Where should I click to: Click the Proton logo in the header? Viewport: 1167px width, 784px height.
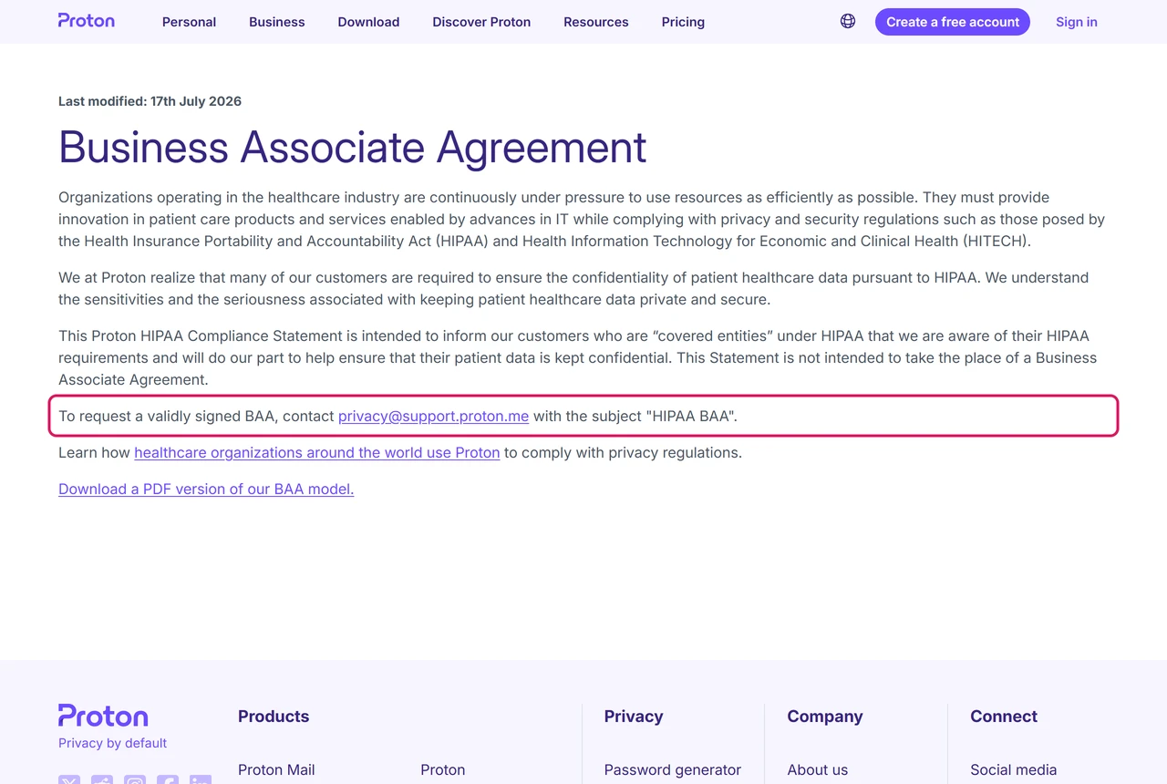tap(87, 21)
